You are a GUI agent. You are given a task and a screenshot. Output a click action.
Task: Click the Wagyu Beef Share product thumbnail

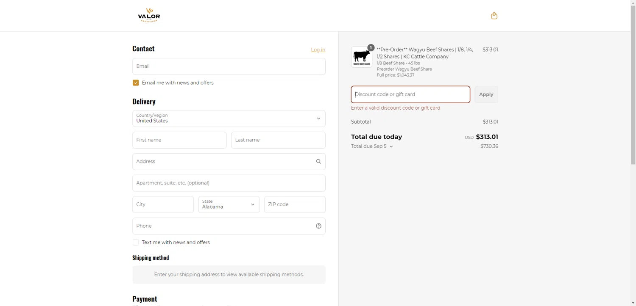tap(362, 57)
